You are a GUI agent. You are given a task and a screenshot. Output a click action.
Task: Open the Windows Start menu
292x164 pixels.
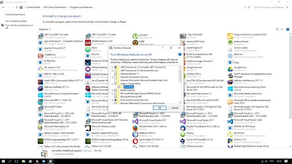coord(3,161)
